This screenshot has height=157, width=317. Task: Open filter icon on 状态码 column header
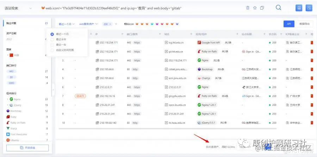(x=281, y=34)
